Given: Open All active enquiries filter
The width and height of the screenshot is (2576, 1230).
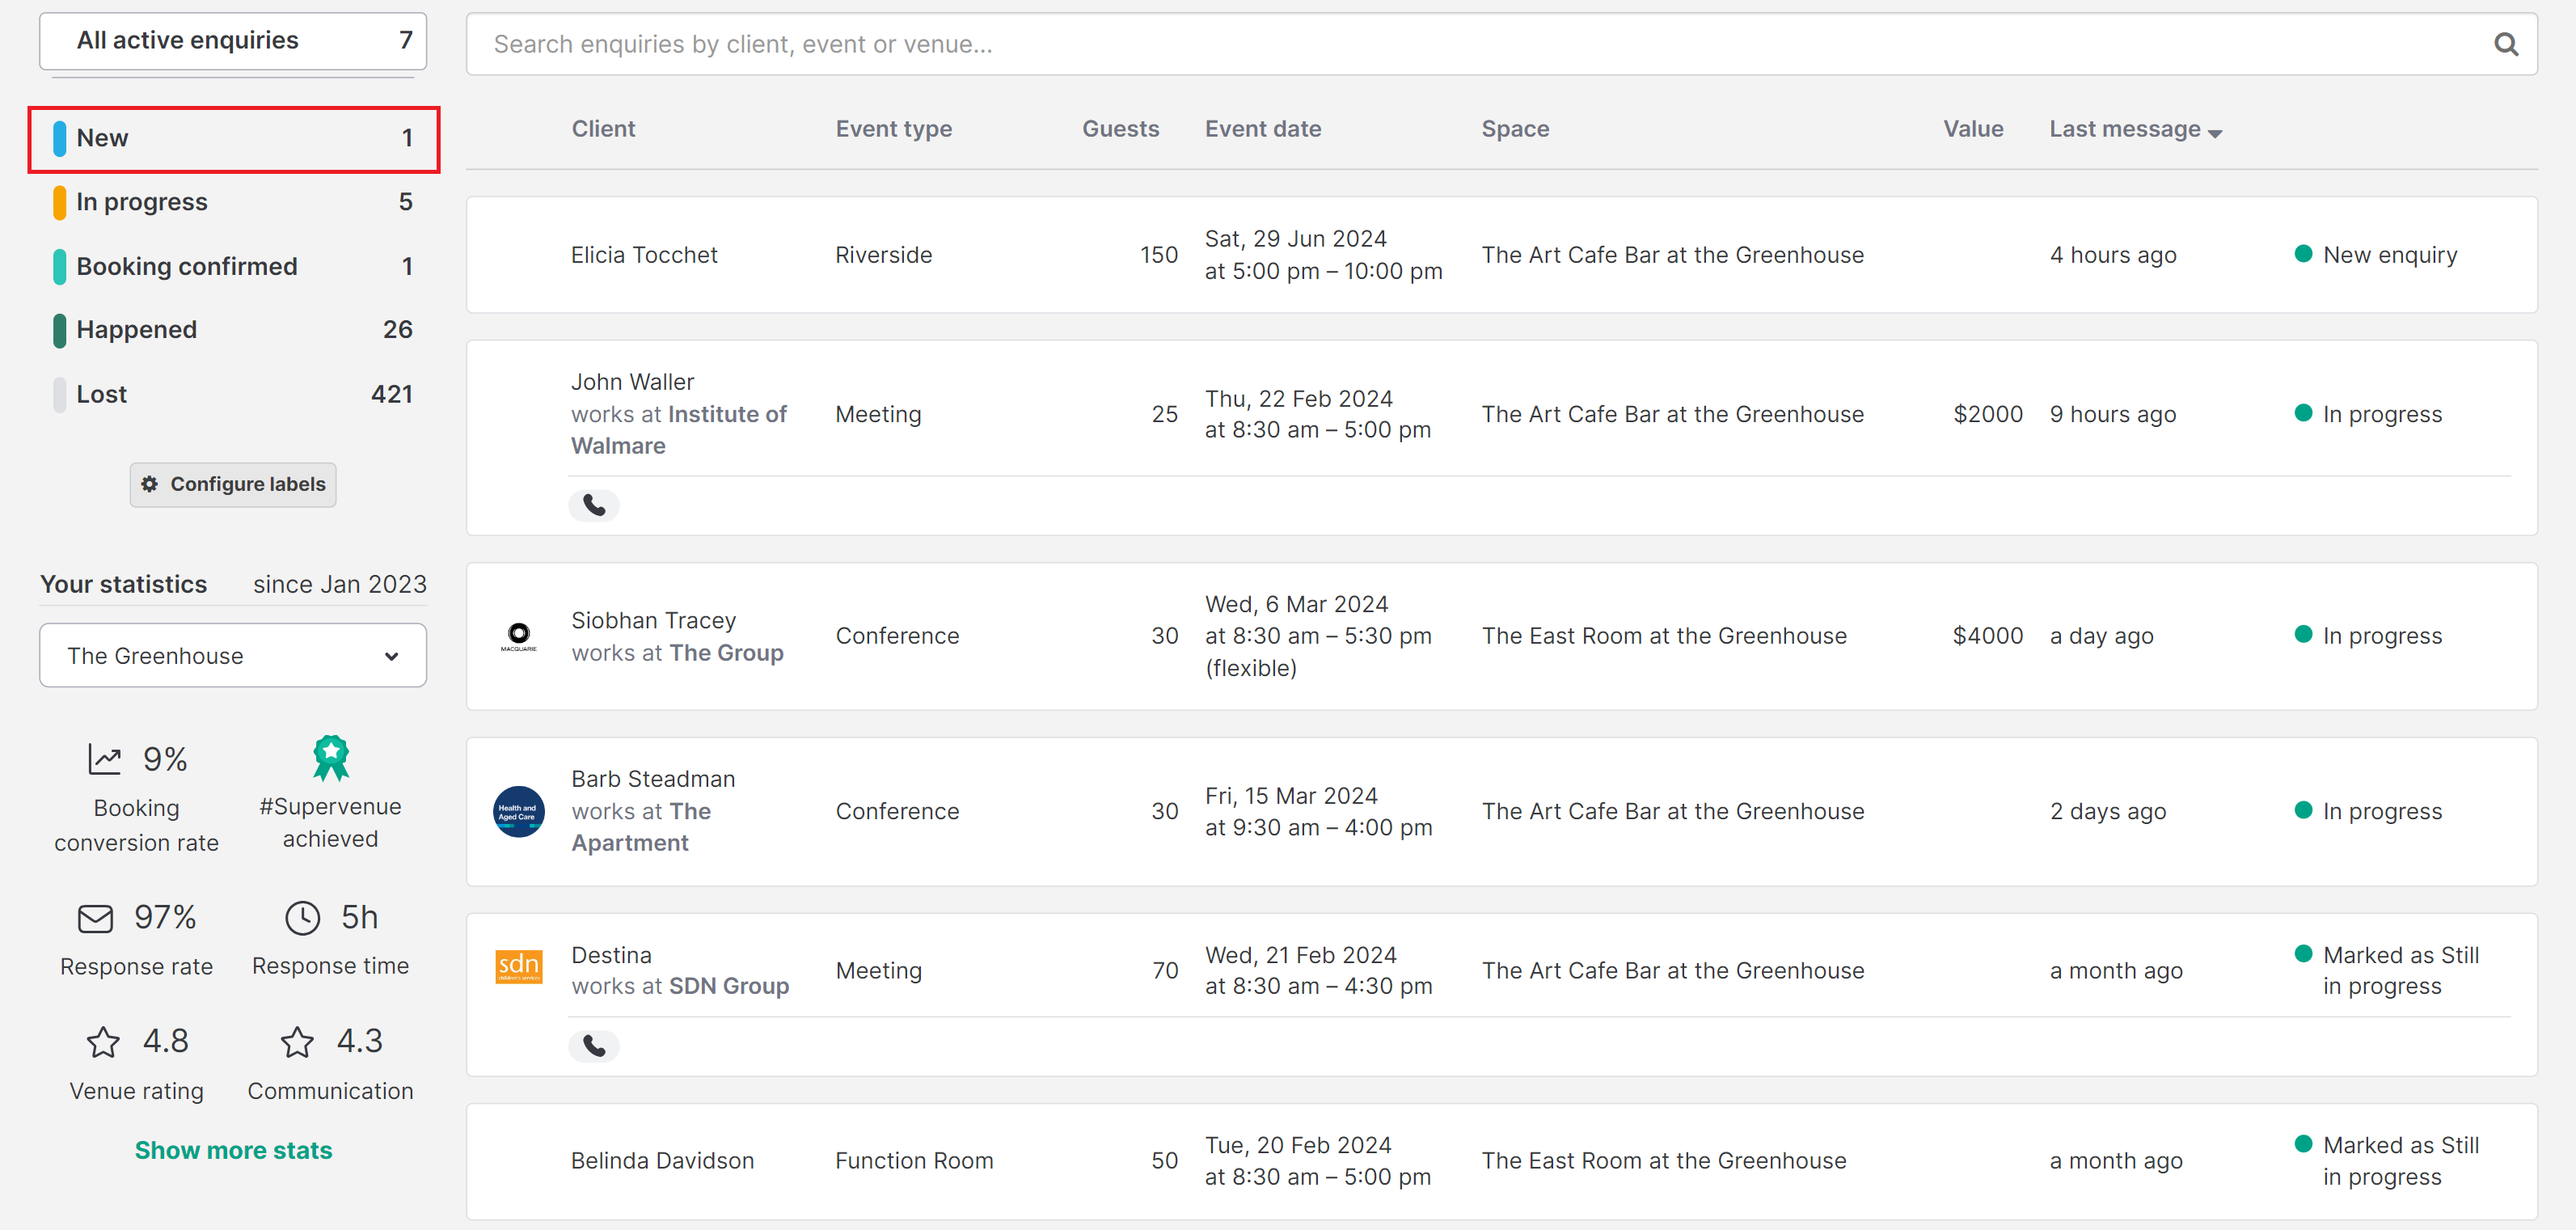Looking at the screenshot, I should tap(233, 41).
